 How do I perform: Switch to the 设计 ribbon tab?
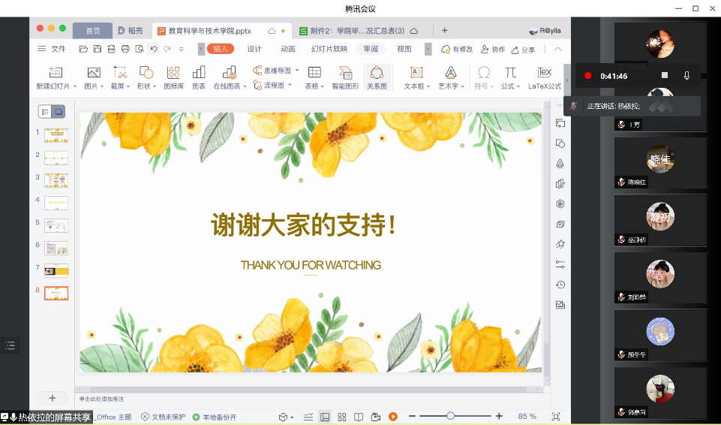(254, 50)
